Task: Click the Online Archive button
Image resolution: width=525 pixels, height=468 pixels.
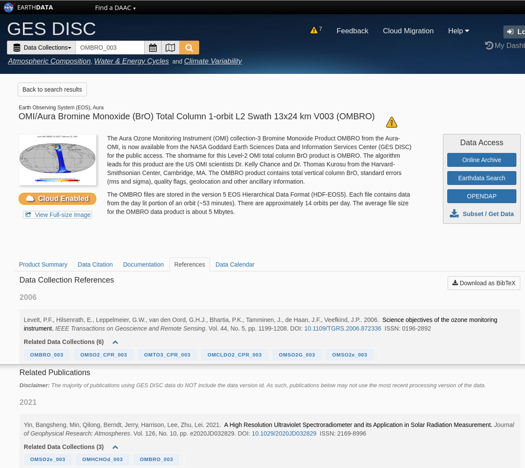Action: [x=481, y=160]
